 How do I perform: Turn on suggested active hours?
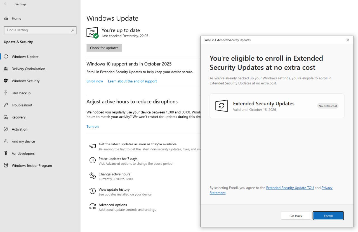[x=92, y=126]
